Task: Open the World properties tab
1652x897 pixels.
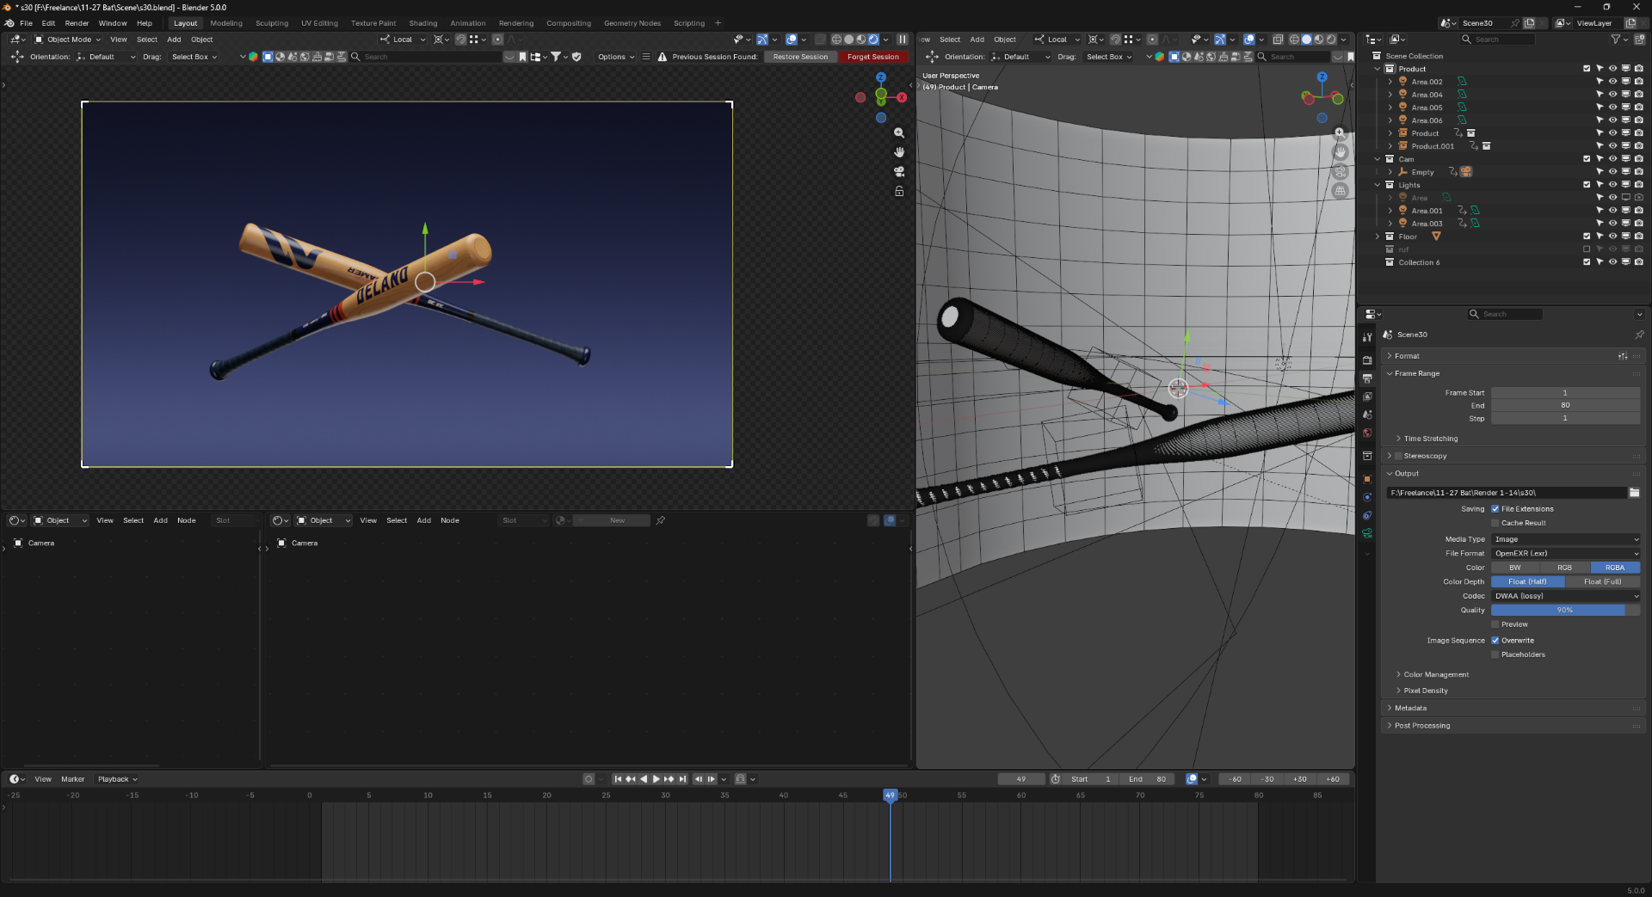Action: point(1367,433)
